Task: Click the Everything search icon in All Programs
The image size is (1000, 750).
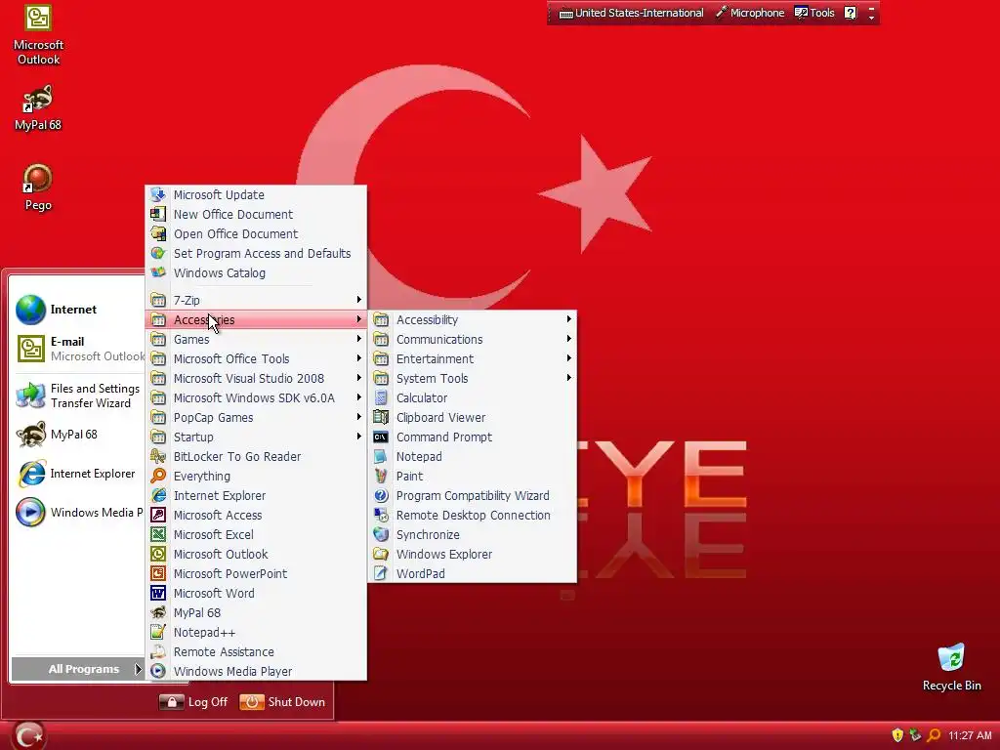Action: pos(158,476)
